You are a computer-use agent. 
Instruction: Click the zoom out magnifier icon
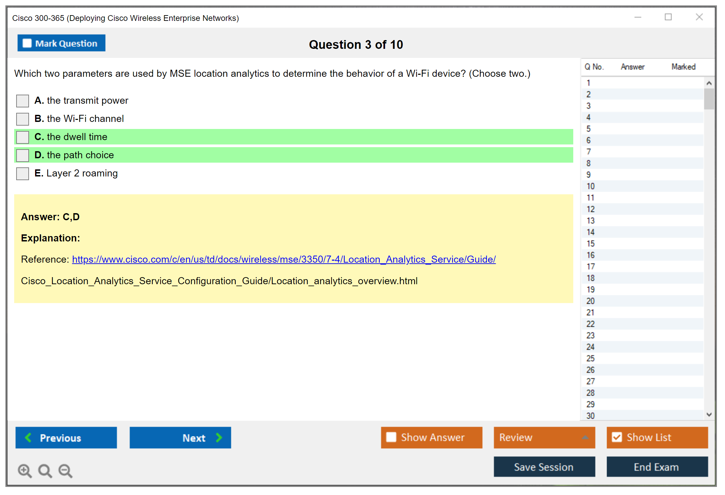(65, 470)
